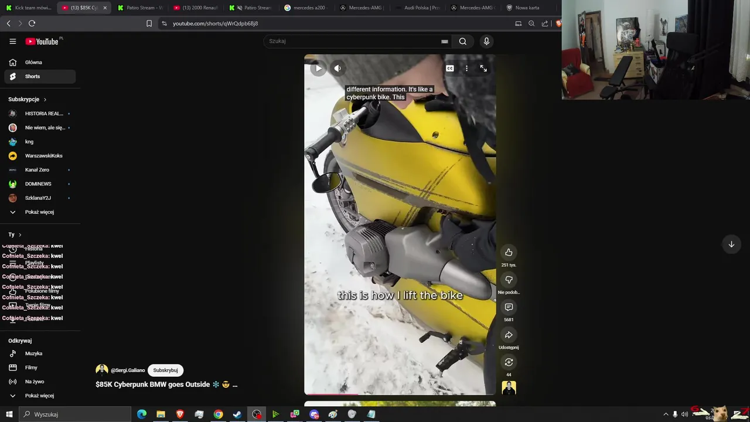Open Na żywo under Odkrywaj
This screenshot has width=750, height=422.
pyautogui.click(x=40, y=382)
